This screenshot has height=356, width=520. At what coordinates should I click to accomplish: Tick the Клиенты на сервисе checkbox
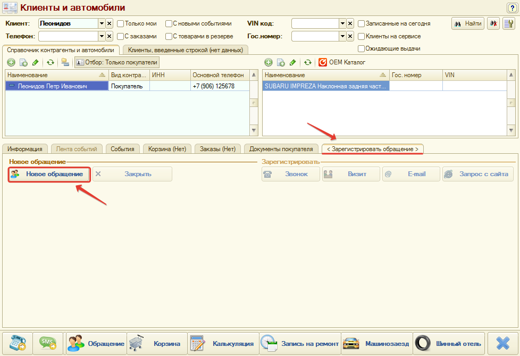361,36
